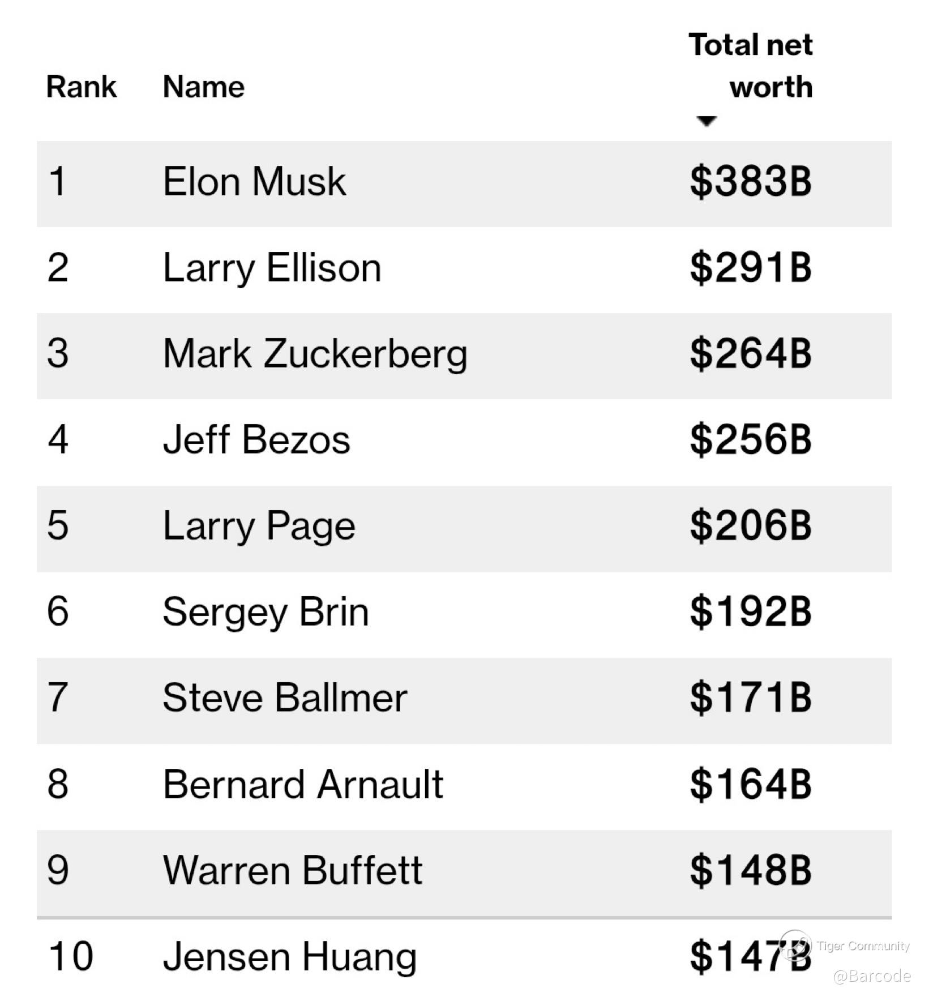Select the Larry Ellison name

click(272, 268)
